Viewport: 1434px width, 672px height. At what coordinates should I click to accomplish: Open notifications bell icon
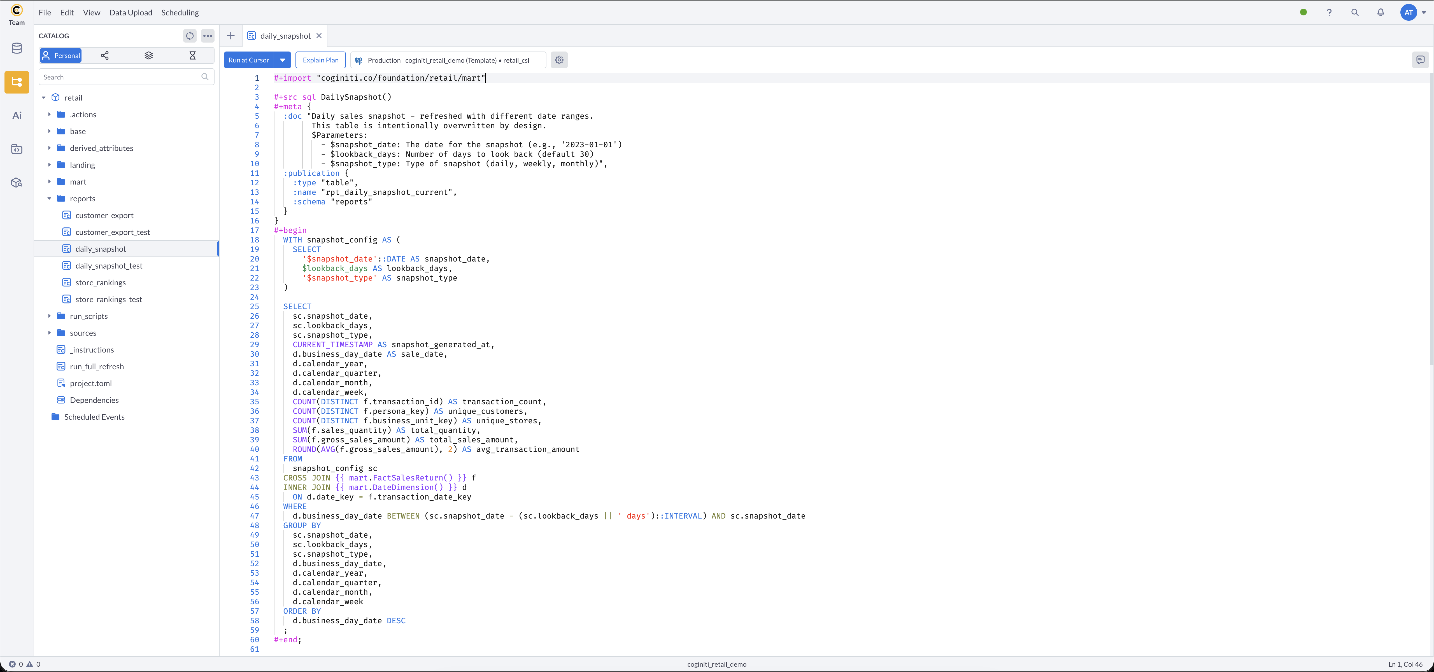1381,12
